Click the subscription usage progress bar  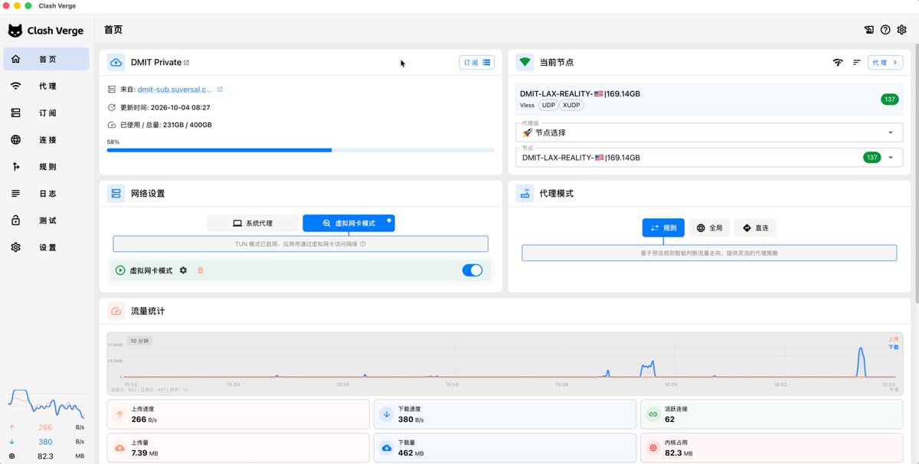click(300, 150)
